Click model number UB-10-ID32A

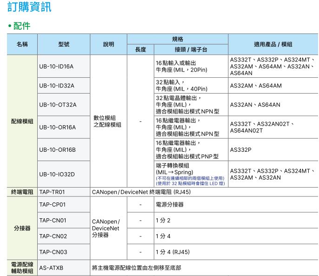(57, 86)
